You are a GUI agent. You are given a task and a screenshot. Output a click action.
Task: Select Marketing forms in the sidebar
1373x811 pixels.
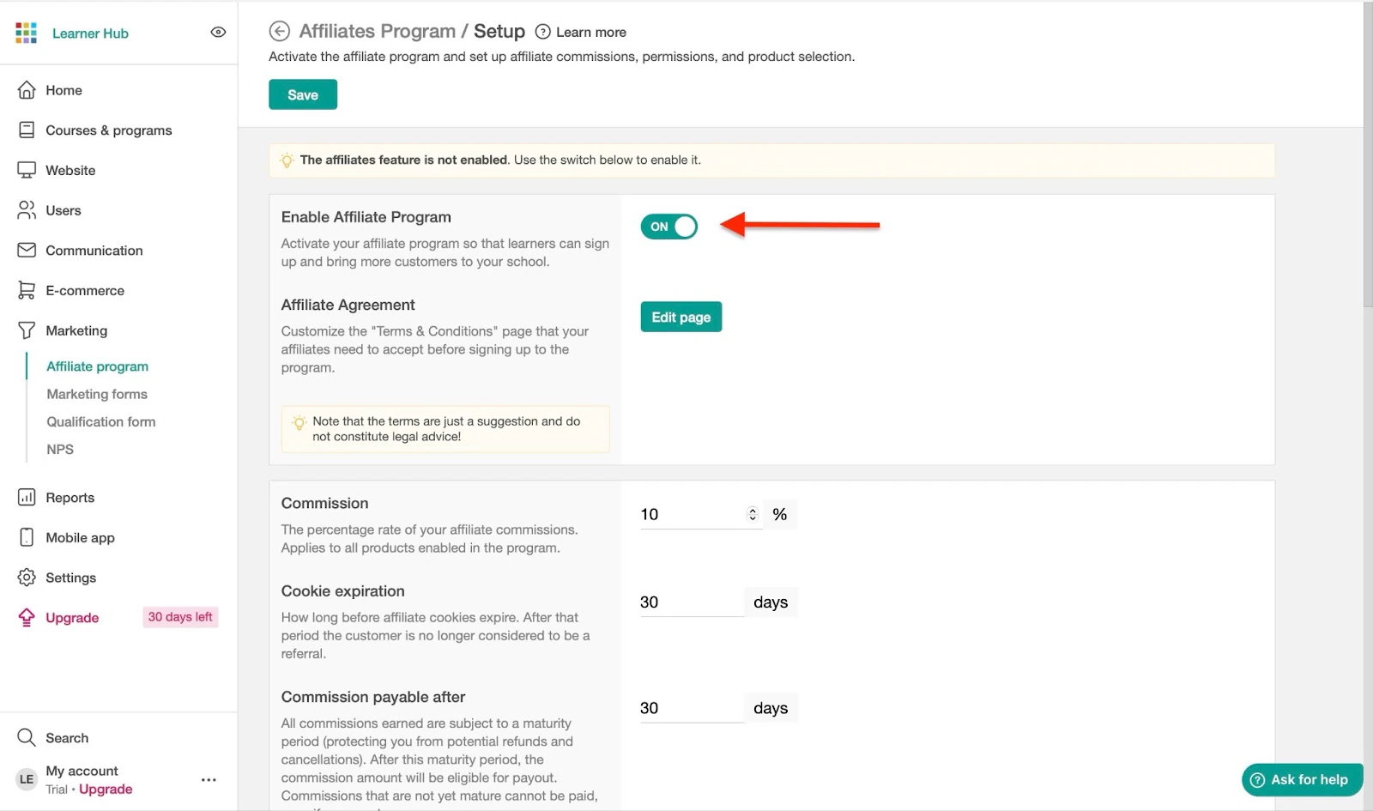click(97, 394)
